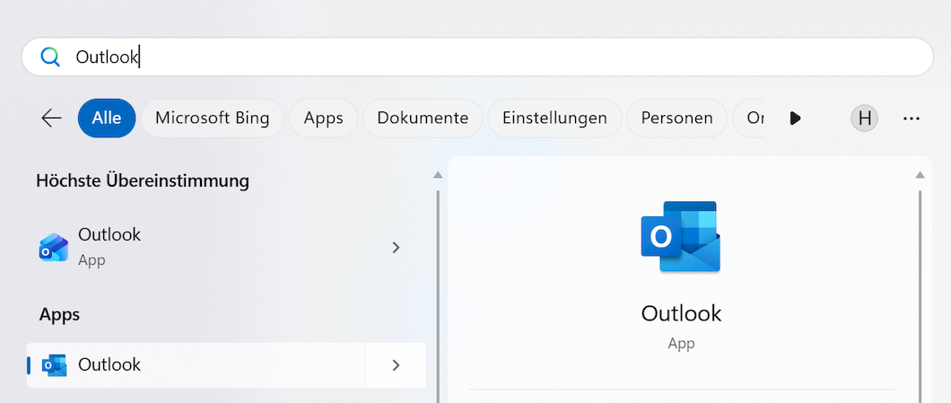Click the search field containing Outlook

click(x=484, y=57)
